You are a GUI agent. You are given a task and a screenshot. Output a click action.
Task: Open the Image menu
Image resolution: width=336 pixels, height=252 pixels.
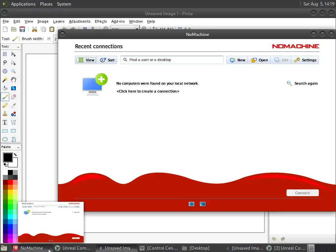(x=43, y=21)
